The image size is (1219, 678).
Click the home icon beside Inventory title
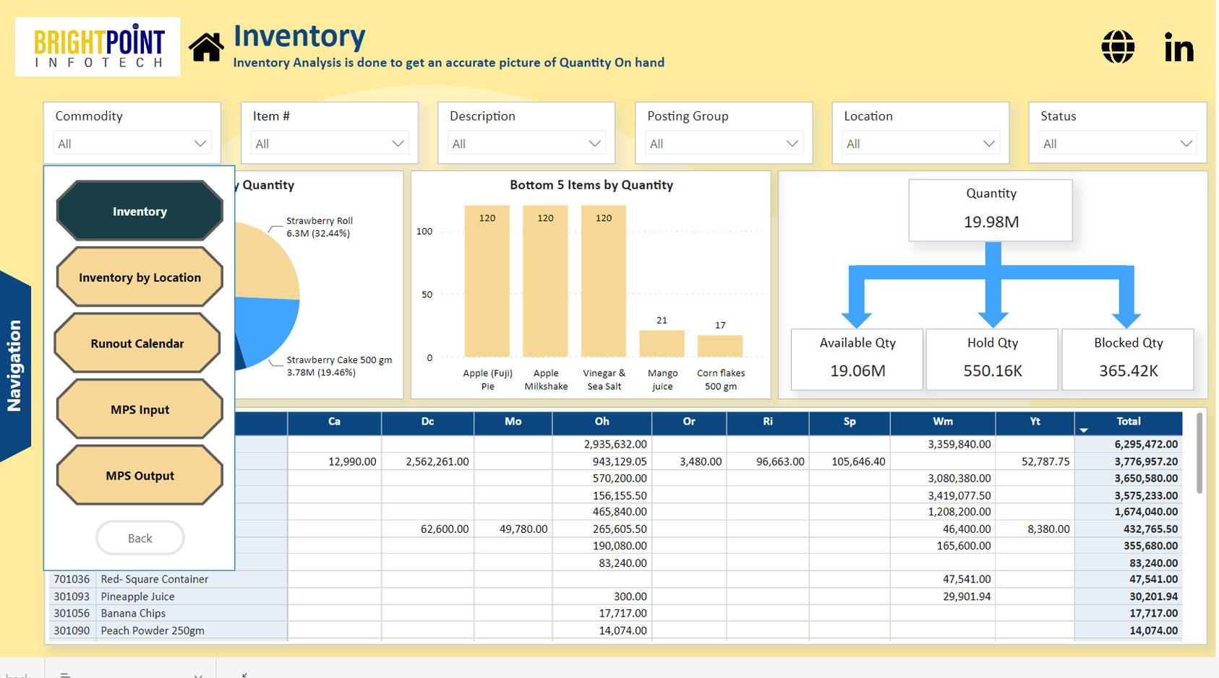pyautogui.click(x=206, y=48)
